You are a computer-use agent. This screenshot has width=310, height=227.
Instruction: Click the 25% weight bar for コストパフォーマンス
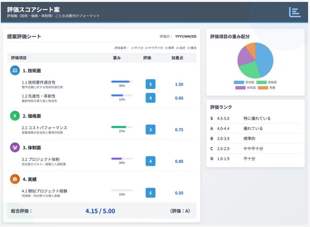(122, 127)
